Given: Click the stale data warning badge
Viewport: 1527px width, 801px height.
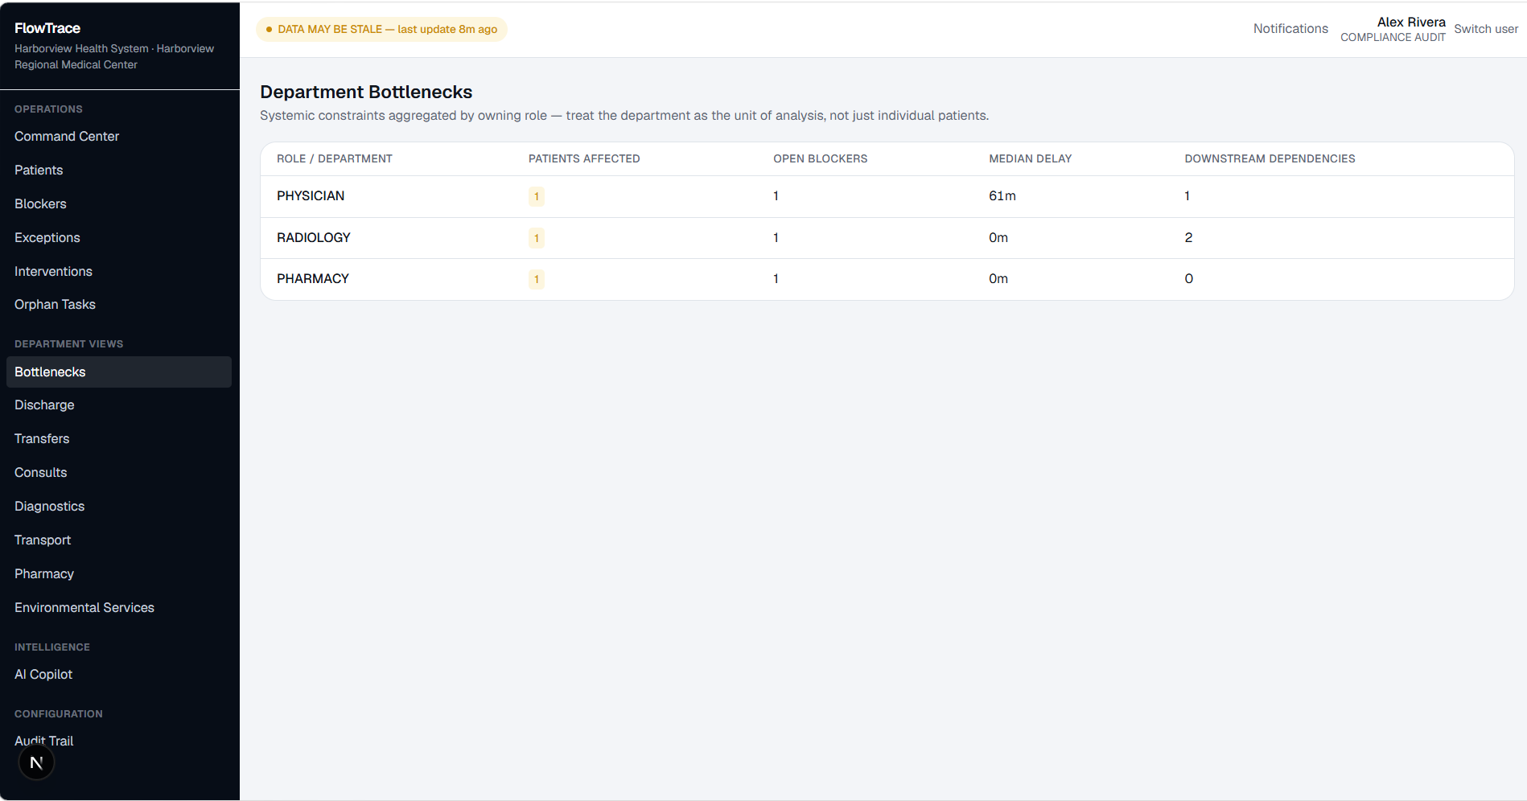Looking at the screenshot, I should (x=381, y=30).
